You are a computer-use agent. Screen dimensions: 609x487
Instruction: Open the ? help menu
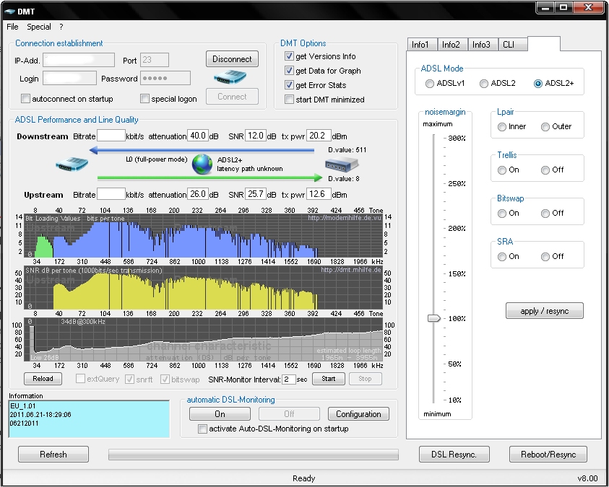point(61,27)
